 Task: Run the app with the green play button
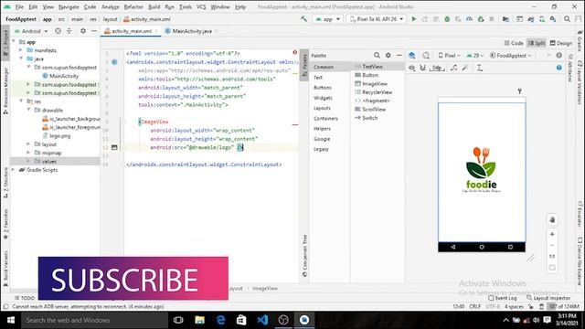pyautogui.click(x=413, y=19)
